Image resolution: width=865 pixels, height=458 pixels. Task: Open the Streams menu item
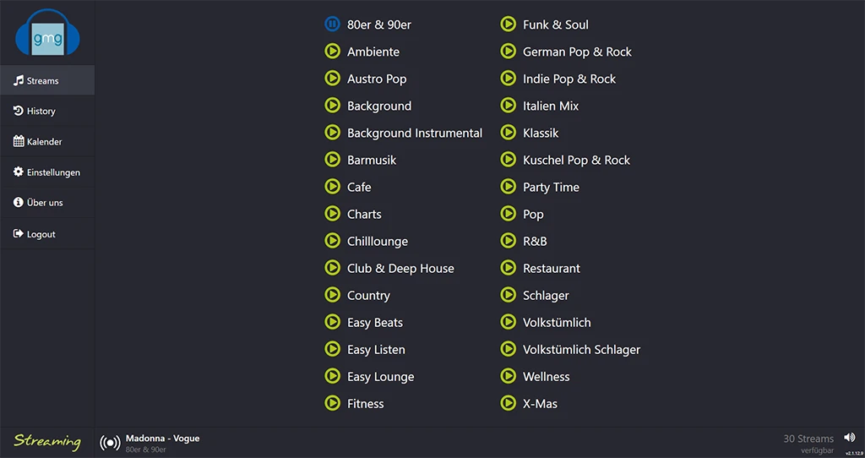click(x=42, y=81)
